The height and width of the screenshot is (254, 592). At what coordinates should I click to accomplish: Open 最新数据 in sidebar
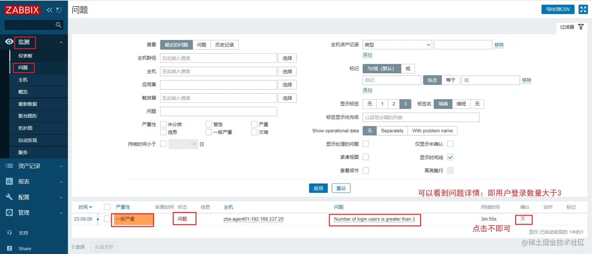tap(28, 104)
